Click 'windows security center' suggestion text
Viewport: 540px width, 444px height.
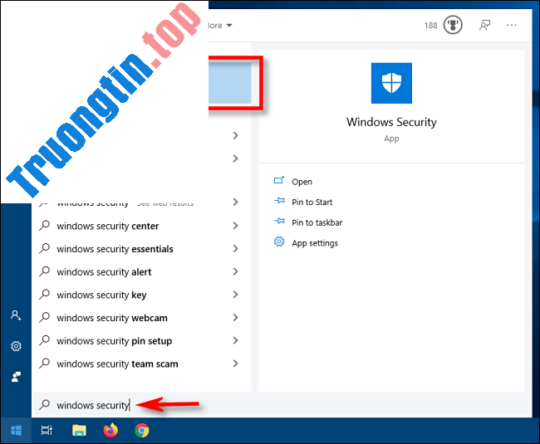[x=108, y=226]
